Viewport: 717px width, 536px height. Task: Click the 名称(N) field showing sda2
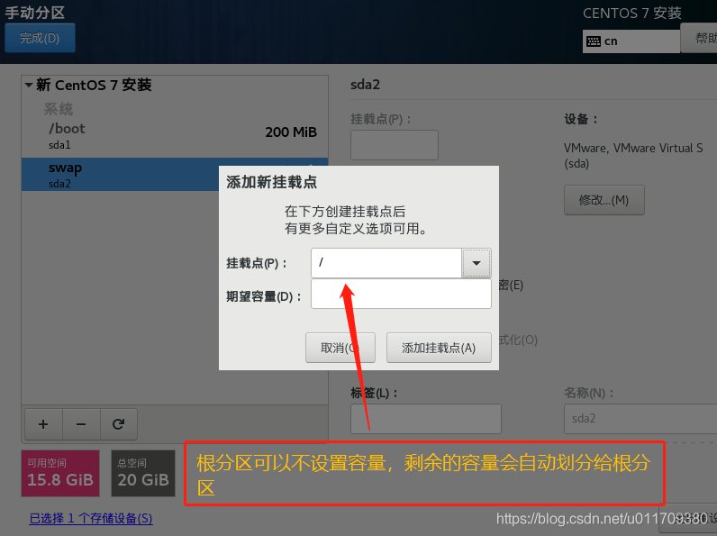click(640, 419)
